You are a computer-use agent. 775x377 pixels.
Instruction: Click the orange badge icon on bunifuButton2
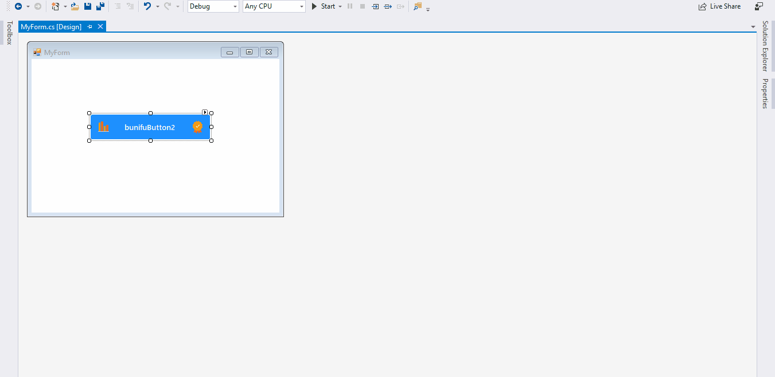(197, 127)
